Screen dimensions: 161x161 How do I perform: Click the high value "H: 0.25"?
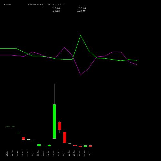81,8
